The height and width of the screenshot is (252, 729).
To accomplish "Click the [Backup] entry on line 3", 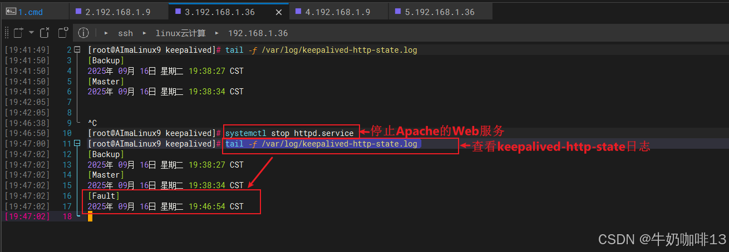I will coord(106,61).
